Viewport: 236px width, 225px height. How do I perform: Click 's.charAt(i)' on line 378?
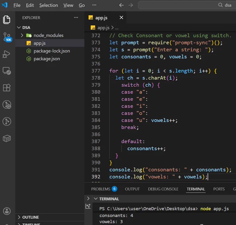pyautogui.click(x=158, y=78)
